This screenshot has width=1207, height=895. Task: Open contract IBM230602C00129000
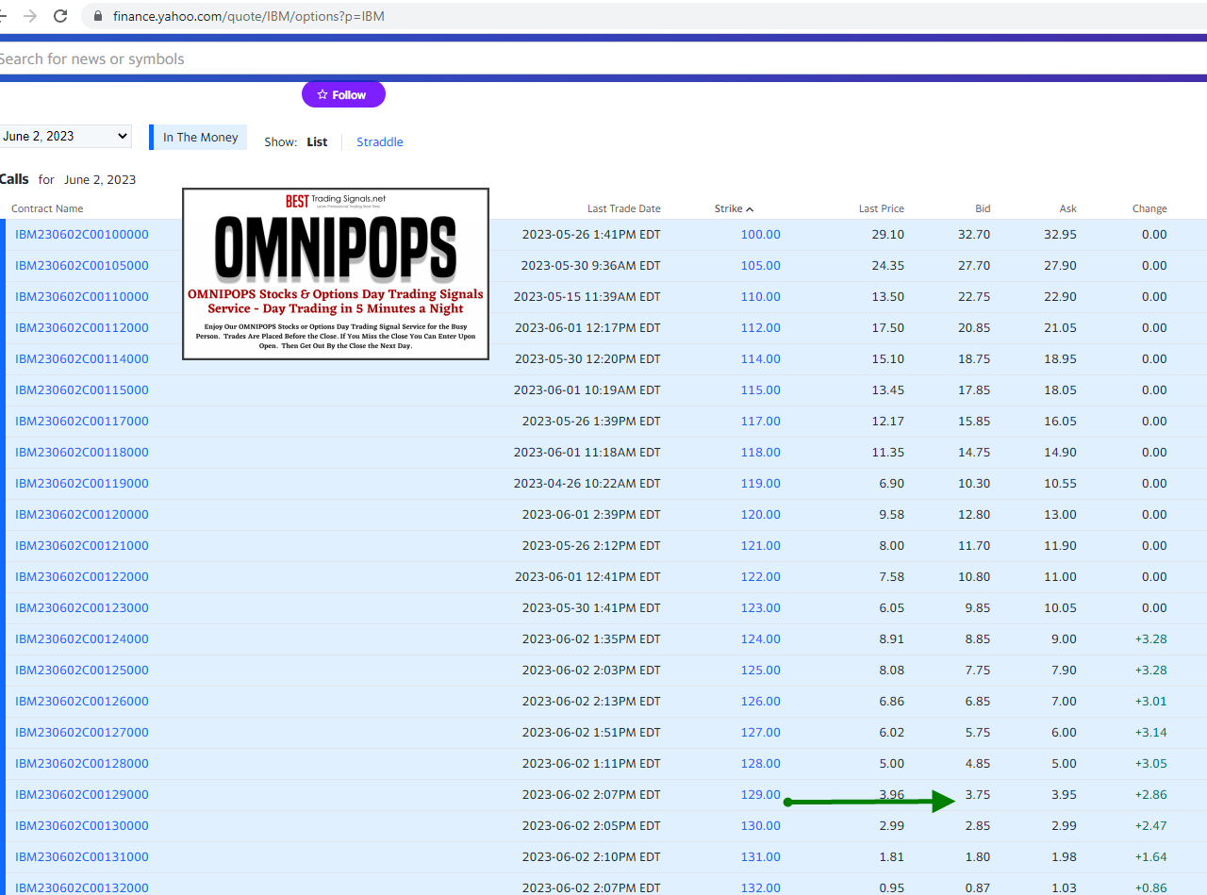82,795
